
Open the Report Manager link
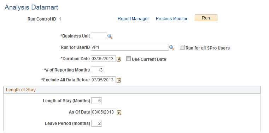tap(133, 19)
